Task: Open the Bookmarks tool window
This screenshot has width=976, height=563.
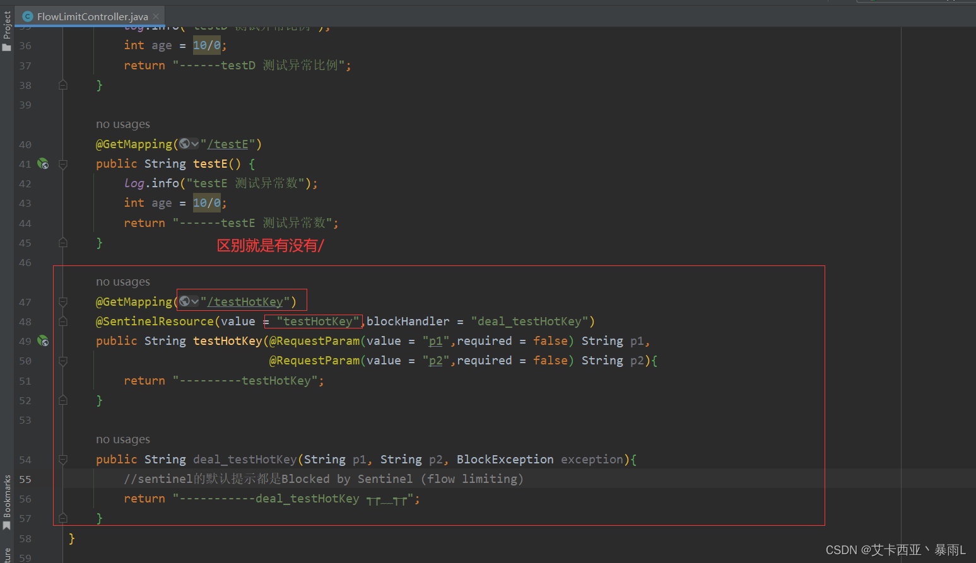Action: pos(7,503)
